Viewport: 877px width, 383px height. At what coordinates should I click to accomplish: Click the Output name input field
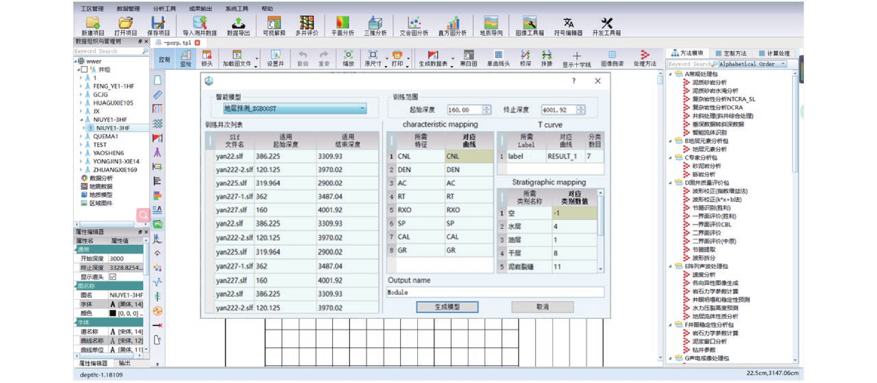pos(495,292)
